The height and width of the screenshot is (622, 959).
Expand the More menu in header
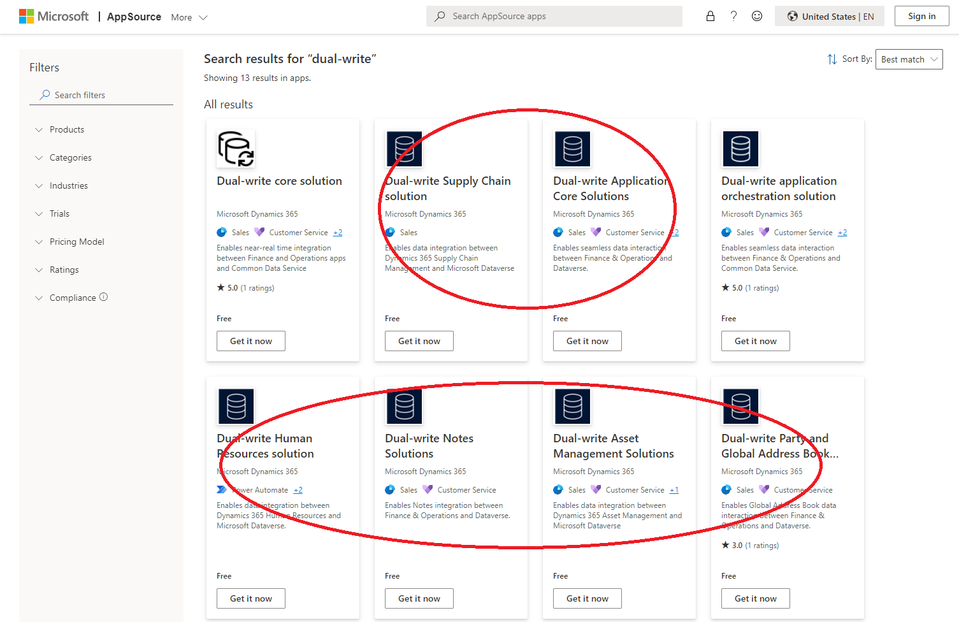(189, 17)
